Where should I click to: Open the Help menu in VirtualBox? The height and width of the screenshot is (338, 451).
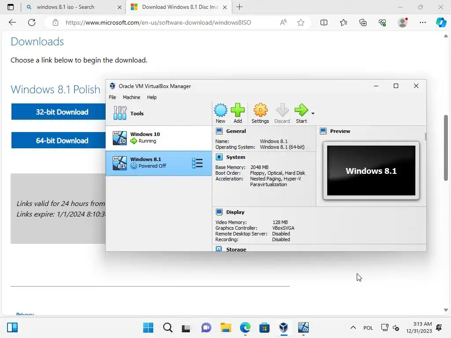point(152,97)
